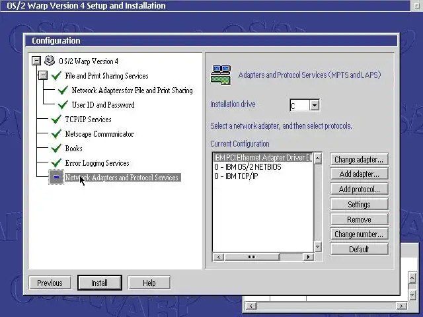Click the MPTS and LAPS network adapters icon
The height and width of the screenshot is (317, 423).
click(221, 75)
